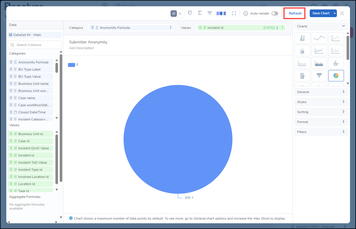
Task: Select the pie chart type
Action: click(x=336, y=76)
